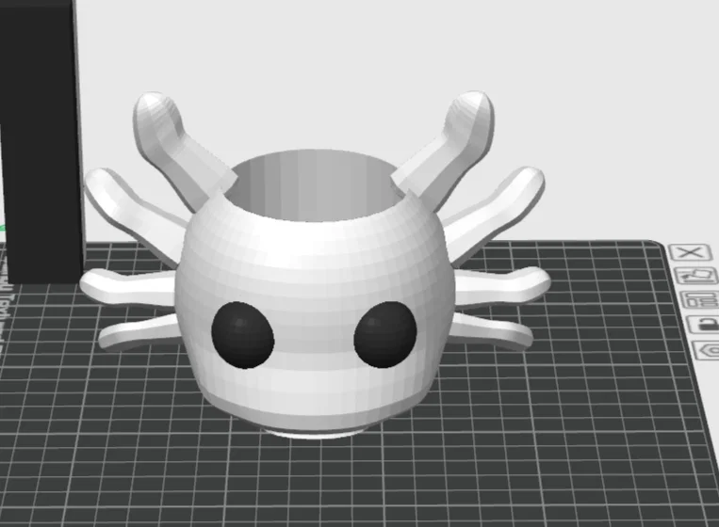Image resolution: width=719 pixels, height=527 pixels.
Task: Click the auto-orient plate icon
Action: (x=696, y=276)
